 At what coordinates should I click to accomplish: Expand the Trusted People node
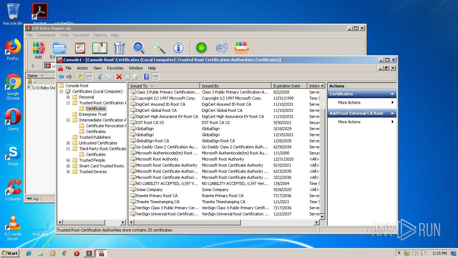click(68, 160)
